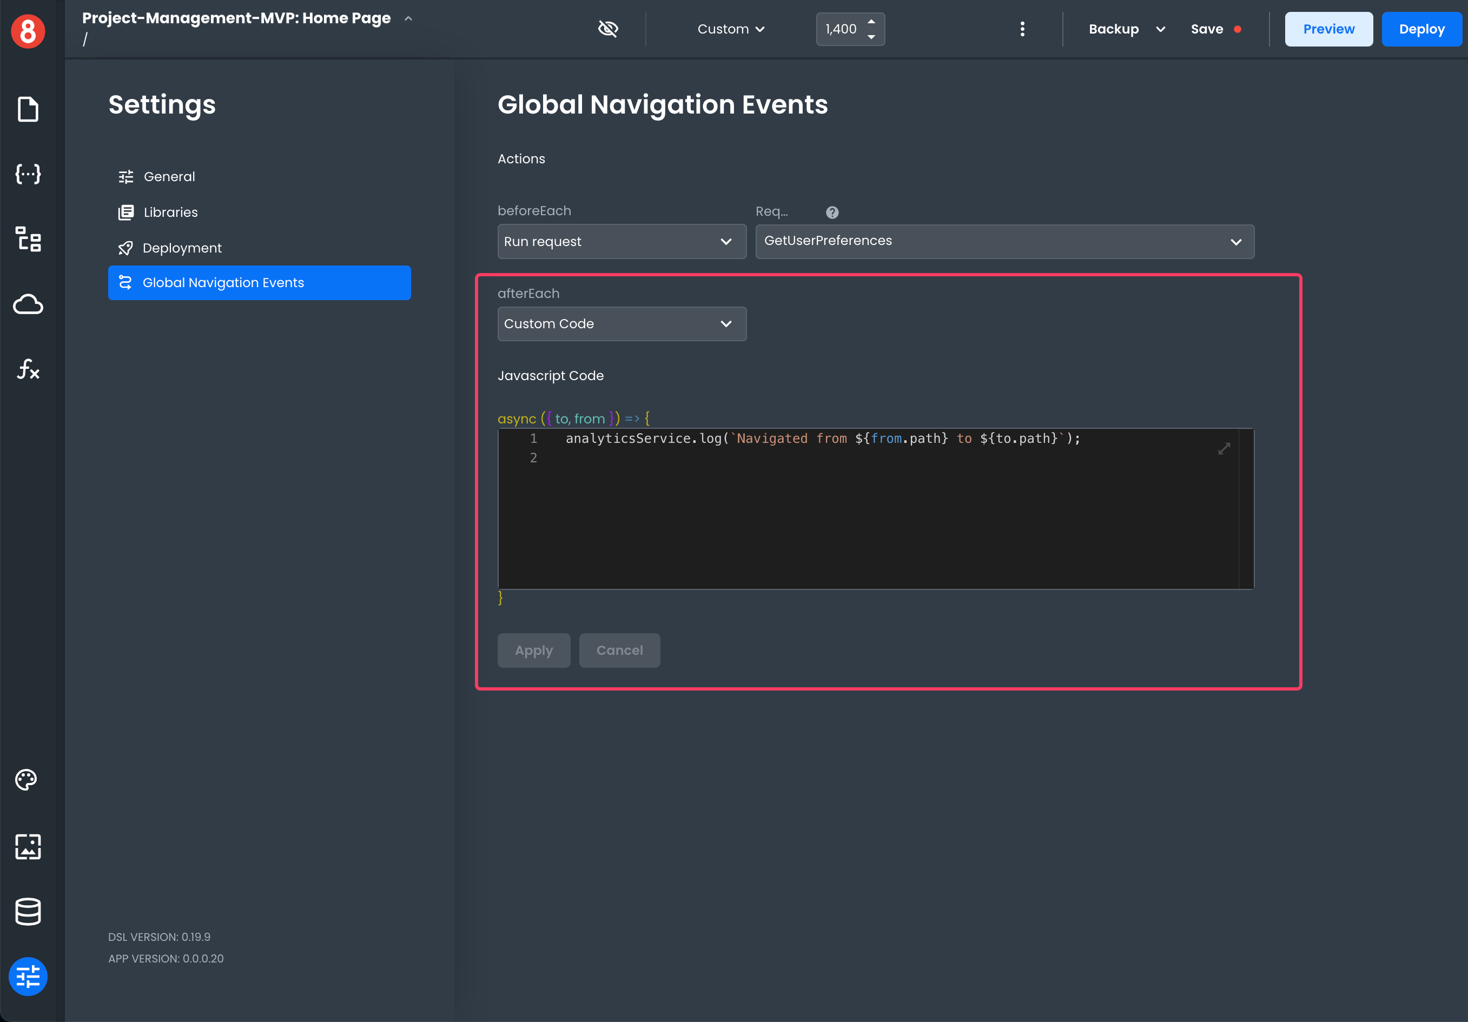The width and height of the screenshot is (1468, 1022).
Task: Expand the code editor to fullscreen
Action: point(1224,449)
